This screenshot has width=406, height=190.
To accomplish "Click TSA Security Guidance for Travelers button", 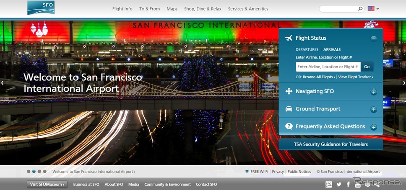I will tap(331, 144).
